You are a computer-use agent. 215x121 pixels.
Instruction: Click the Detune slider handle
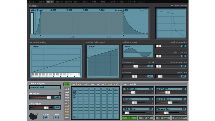[x=134, y=103]
